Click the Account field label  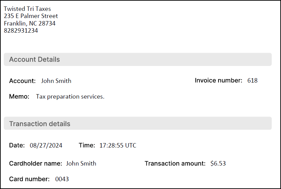22,81
